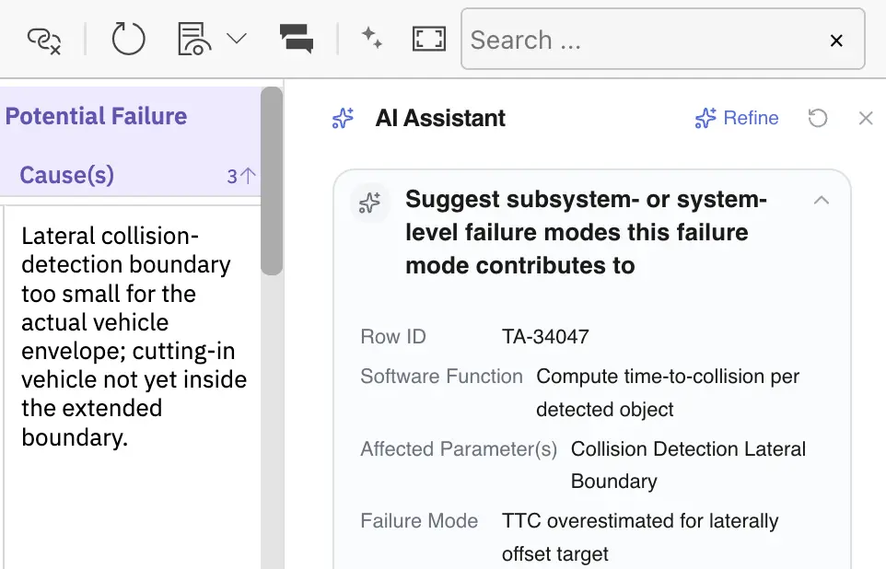Click the 'Affected Parameter(s)' label
Screen dimensions: 886x569
pos(459,449)
